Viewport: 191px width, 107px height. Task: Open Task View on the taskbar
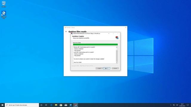[46, 105]
